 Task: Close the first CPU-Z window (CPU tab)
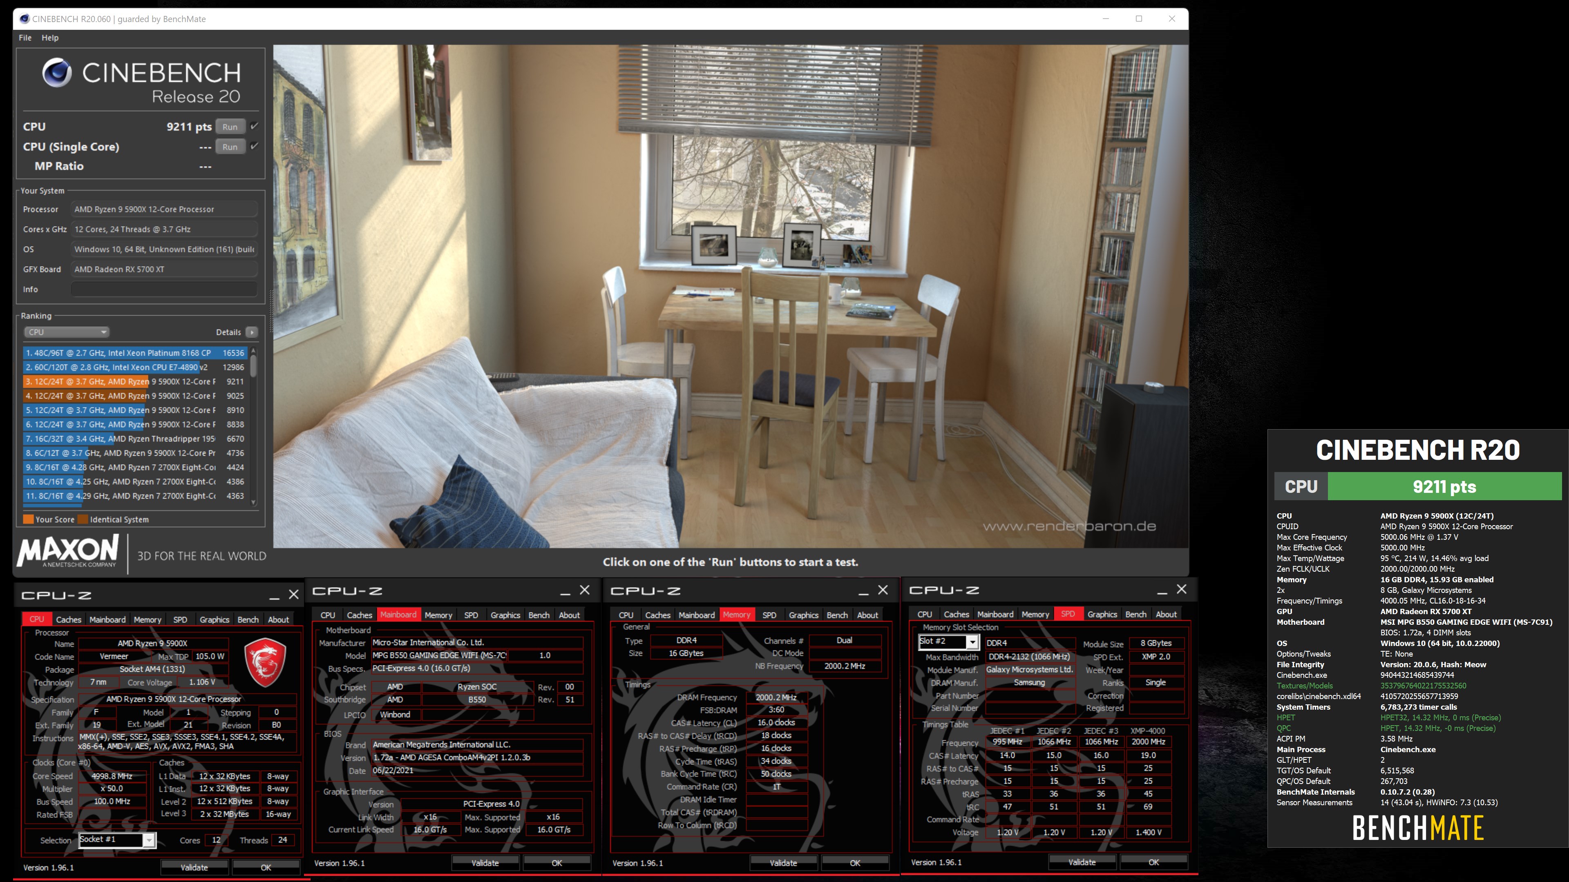[294, 595]
